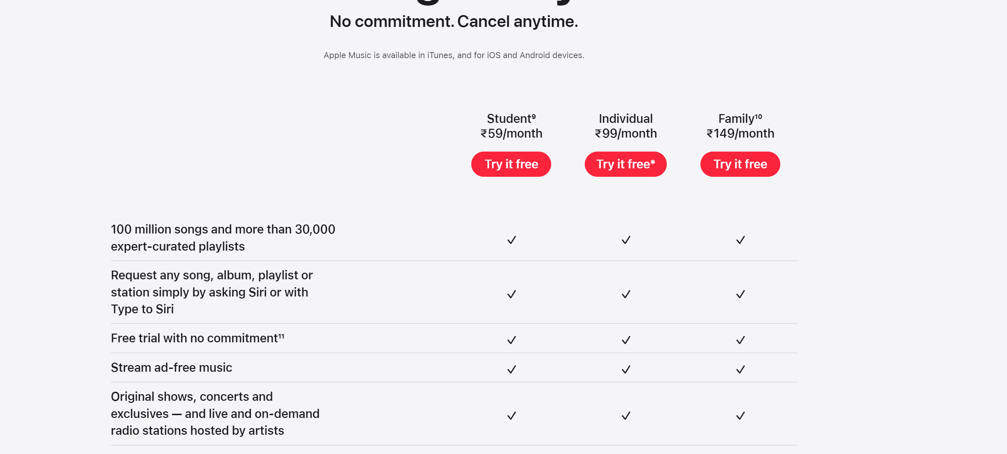1007x454 pixels.
Task: Click Student checkmark for 100 million songs
Action: click(x=511, y=240)
